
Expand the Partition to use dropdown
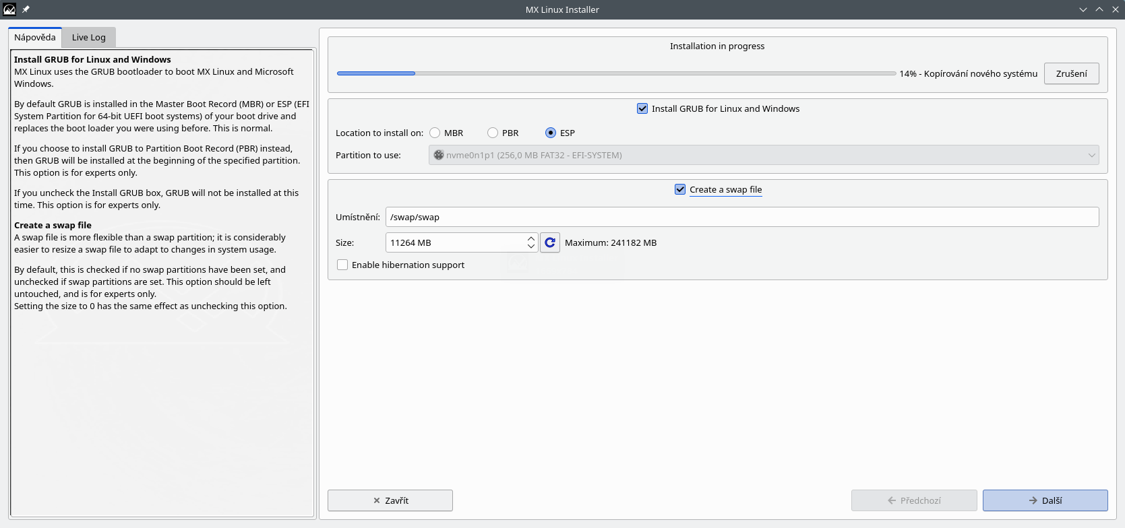pyautogui.click(x=763, y=155)
